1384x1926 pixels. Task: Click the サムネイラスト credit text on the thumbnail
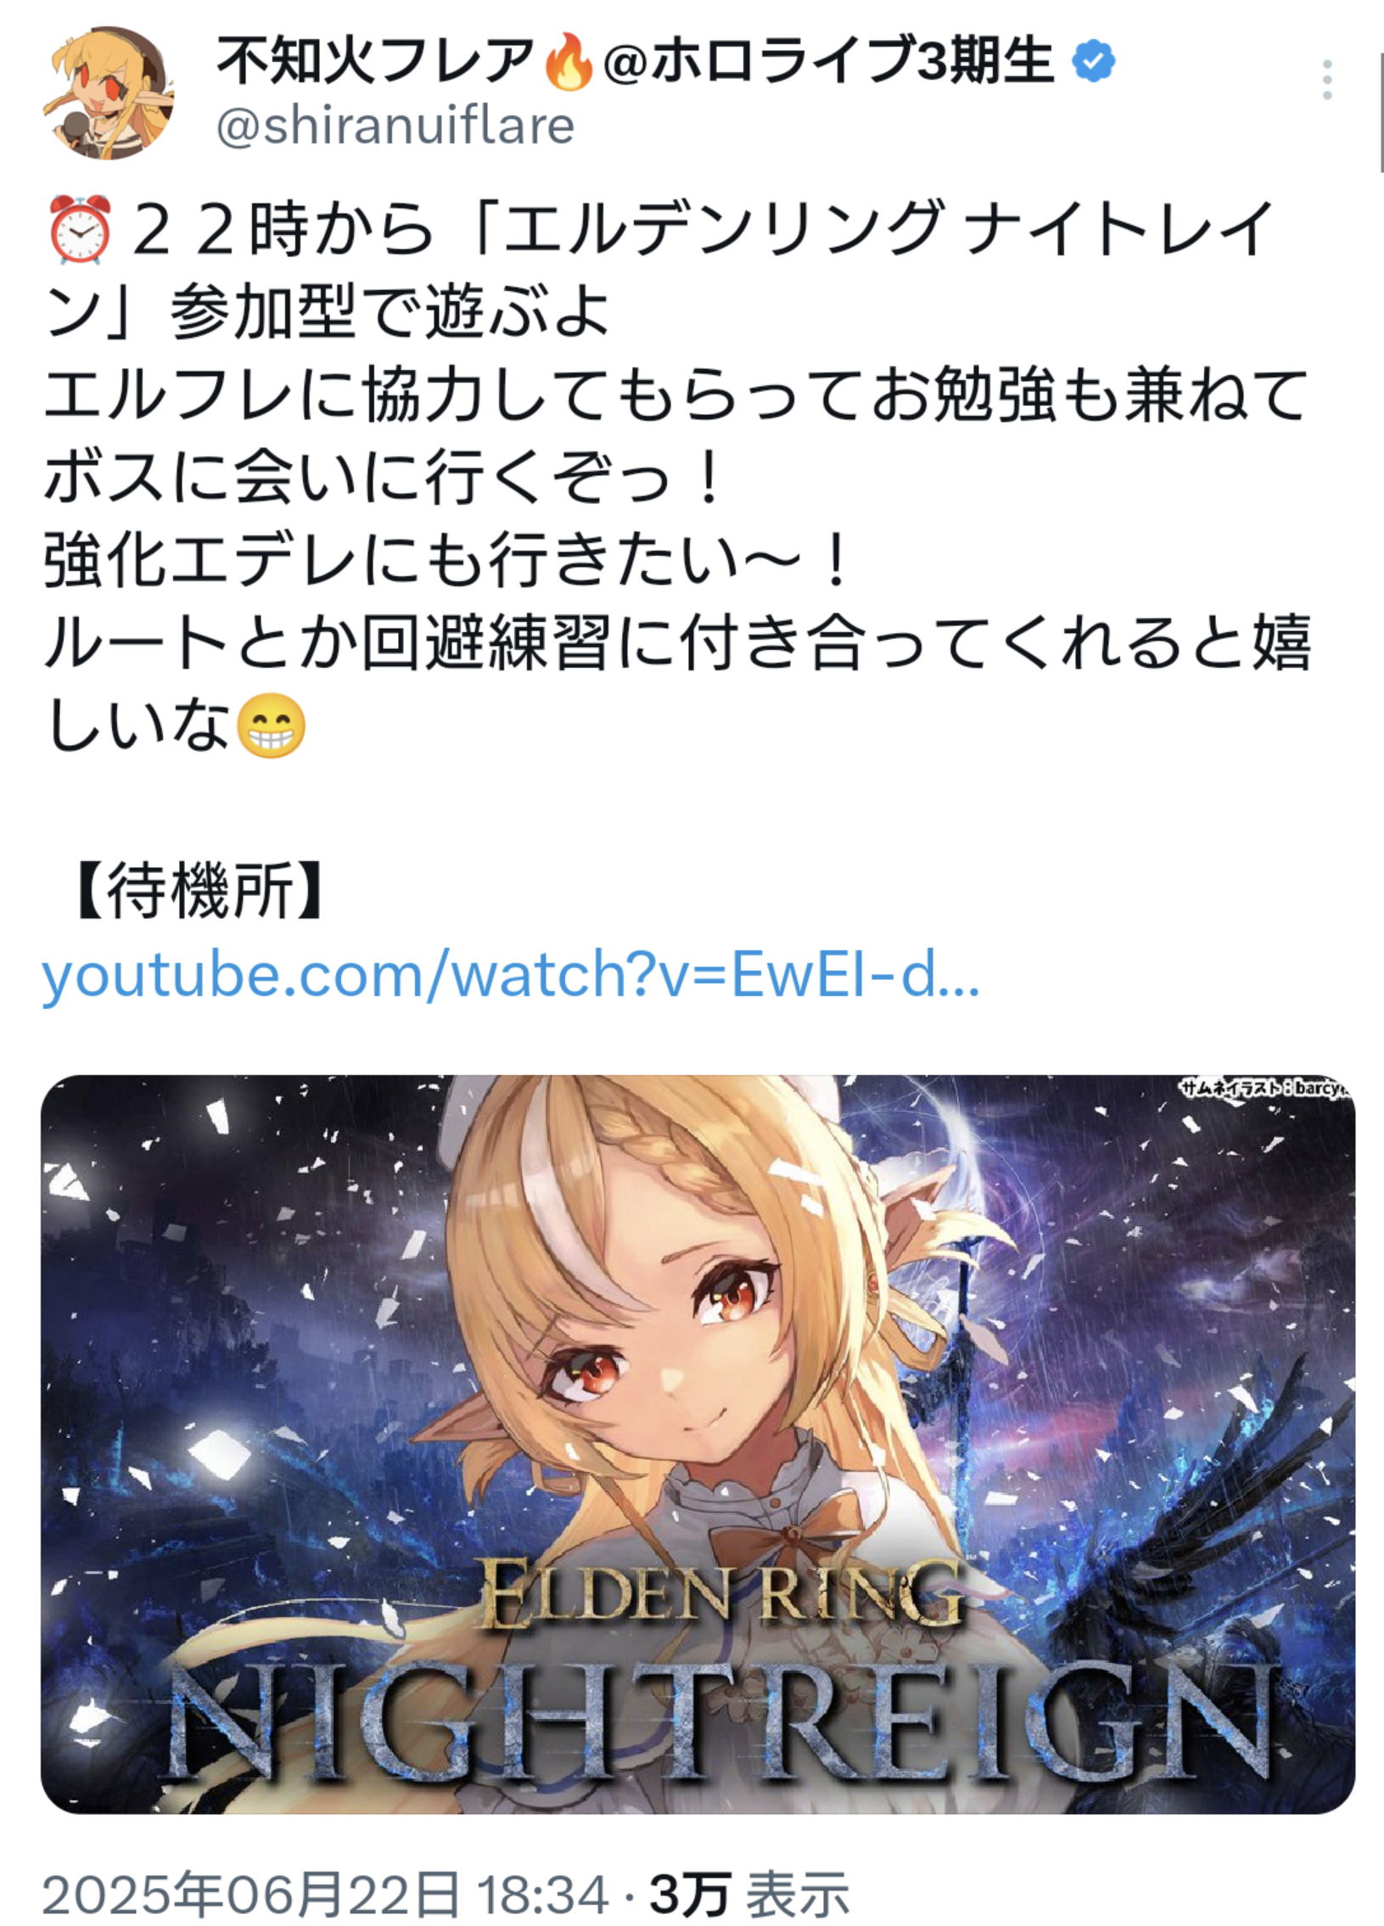[x=1264, y=1088]
